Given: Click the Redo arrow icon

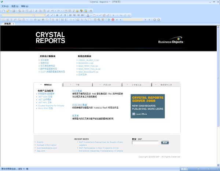Looking at the screenshot, I should tap(59, 11).
